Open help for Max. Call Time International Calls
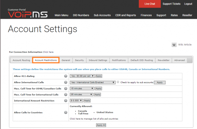This screenshot has width=197, height=129. [x=66, y=95]
